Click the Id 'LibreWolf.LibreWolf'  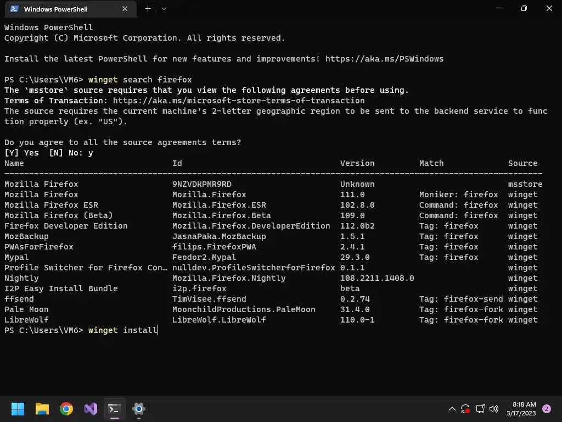219,319
